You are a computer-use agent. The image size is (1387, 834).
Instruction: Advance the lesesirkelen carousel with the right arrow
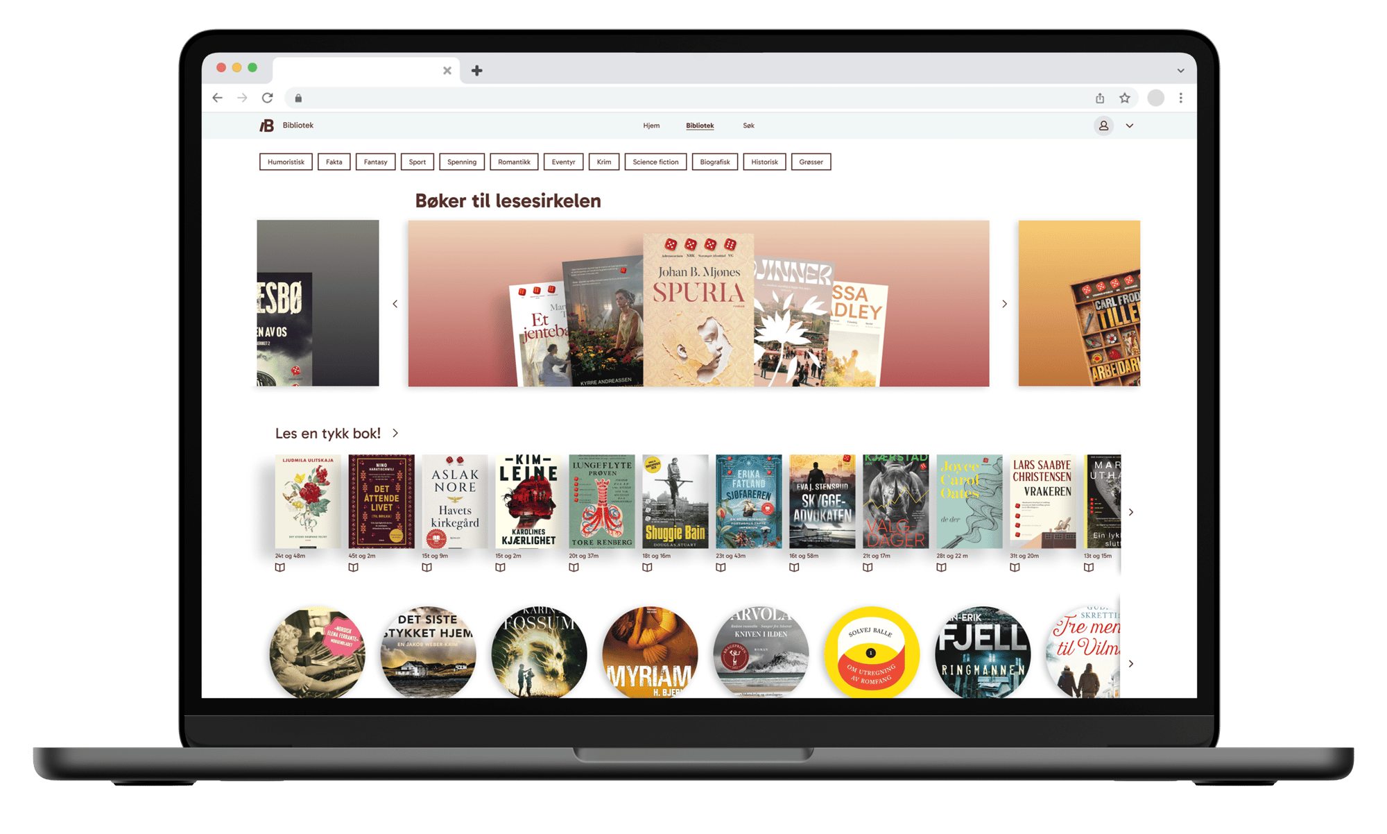click(x=1004, y=304)
